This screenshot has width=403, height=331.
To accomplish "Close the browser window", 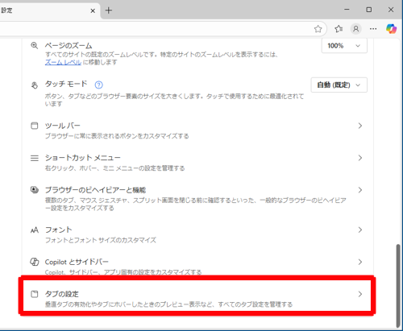I will click(391, 10).
